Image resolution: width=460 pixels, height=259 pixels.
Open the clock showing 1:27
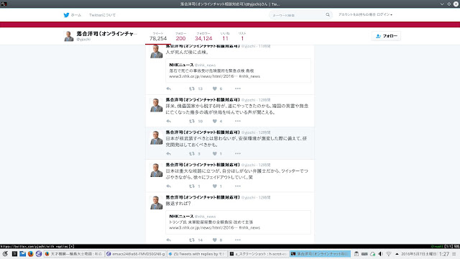coord(444,254)
